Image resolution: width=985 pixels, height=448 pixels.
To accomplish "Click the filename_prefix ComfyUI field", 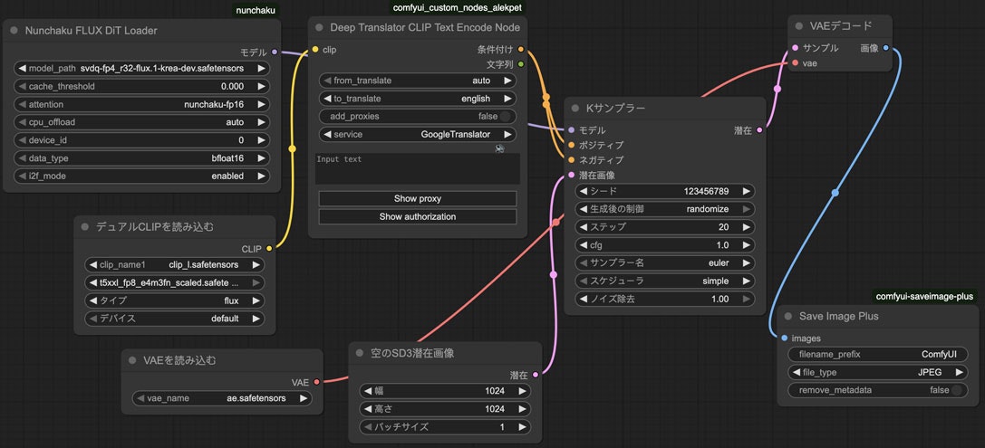I will pos(877,355).
